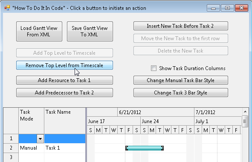Click Change Manual Task Bar Style button
This screenshot has width=252, height=162.
181,80
